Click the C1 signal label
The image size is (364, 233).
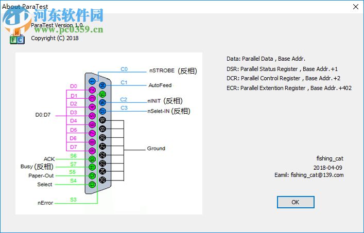pos(124,82)
